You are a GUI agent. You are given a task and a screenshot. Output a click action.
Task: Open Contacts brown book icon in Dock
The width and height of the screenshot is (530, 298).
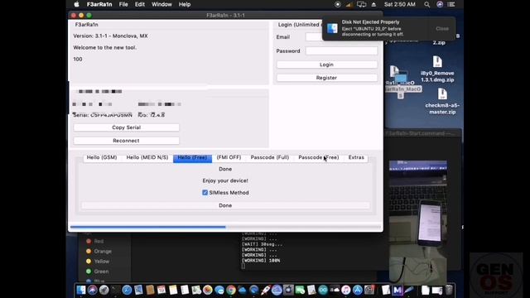[x=150, y=291]
